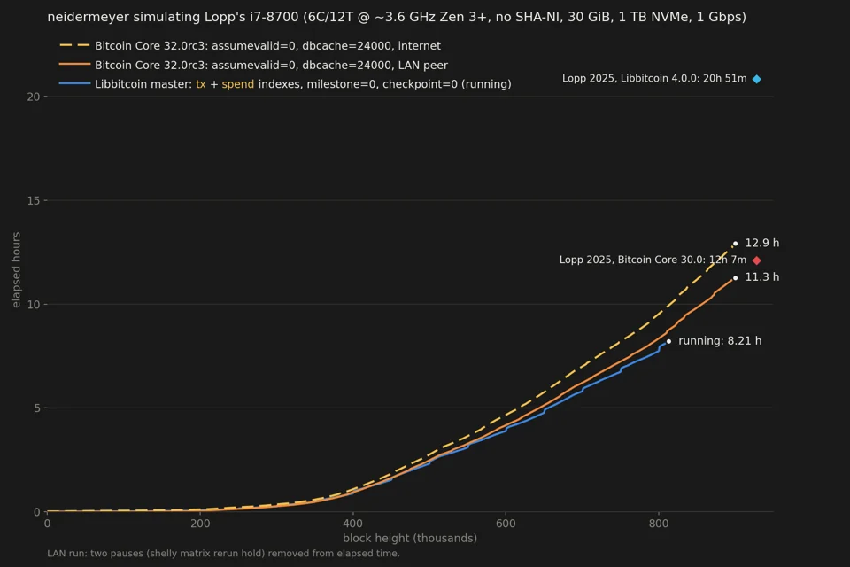Viewport: 850px width, 567px height.
Task: Click the red Bitcoin Core 30.0 diamond marker
Action: coord(757,260)
